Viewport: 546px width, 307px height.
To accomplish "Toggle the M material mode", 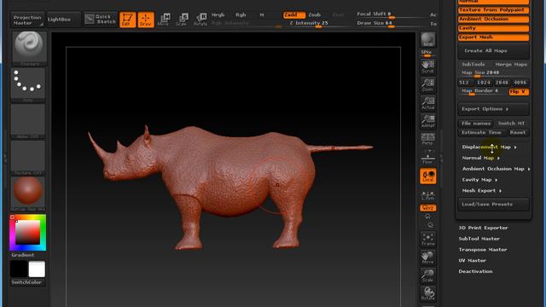I will [x=262, y=15].
